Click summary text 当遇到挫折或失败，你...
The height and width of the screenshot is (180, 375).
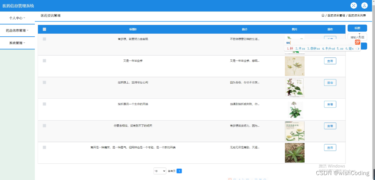pyautogui.click(x=244, y=104)
